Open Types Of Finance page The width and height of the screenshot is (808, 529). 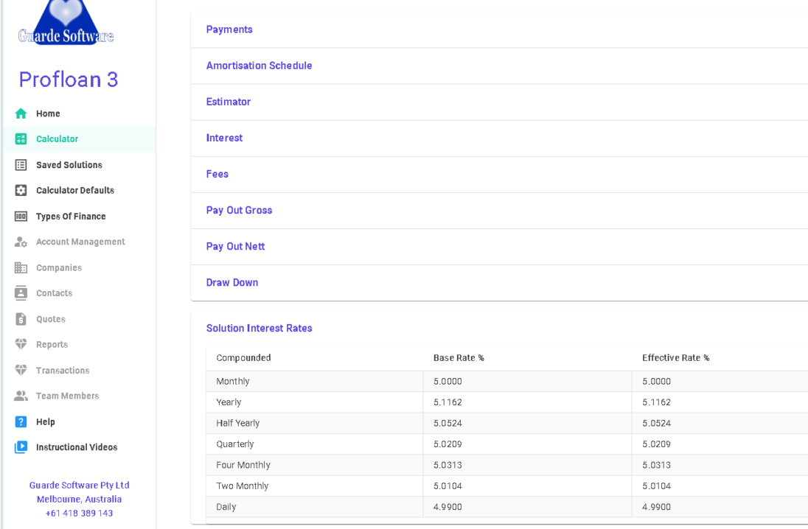(71, 217)
